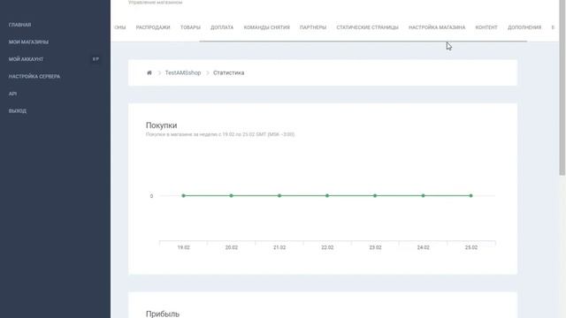Click the 22.02 data point on chart
This screenshot has width=566, height=318.
[x=327, y=196]
